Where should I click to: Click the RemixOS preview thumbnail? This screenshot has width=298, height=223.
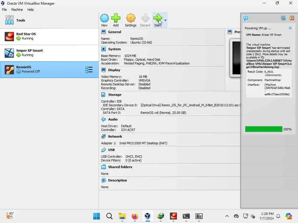coord(236,58)
